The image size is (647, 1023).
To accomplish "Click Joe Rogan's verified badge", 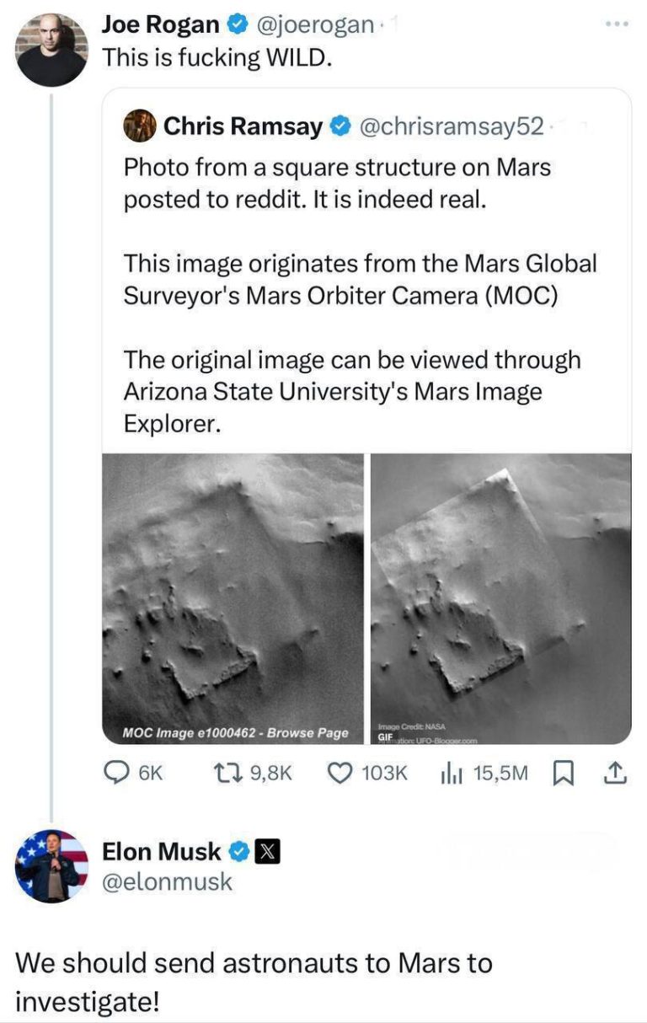I will coord(238,22).
